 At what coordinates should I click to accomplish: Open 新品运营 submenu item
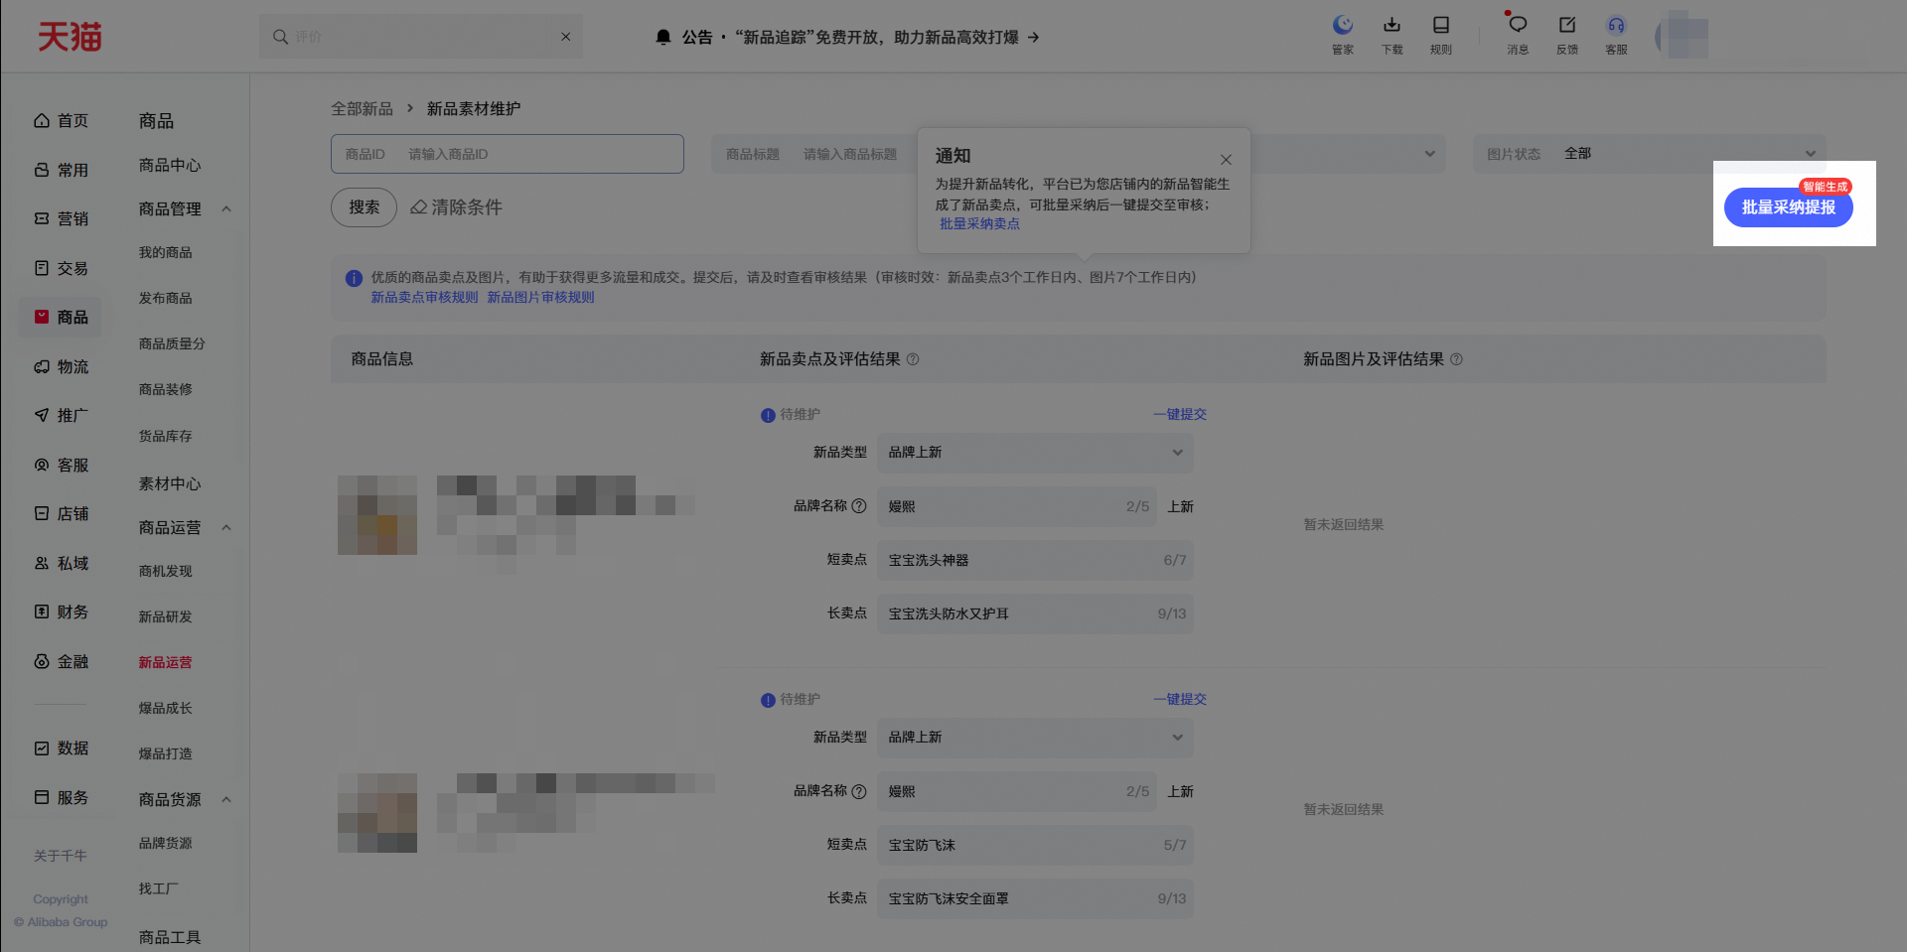tap(166, 663)
